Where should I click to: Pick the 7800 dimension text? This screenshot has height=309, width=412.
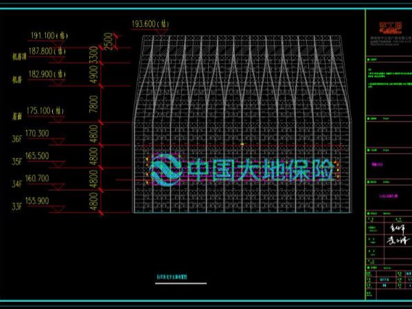coord(93,104)
